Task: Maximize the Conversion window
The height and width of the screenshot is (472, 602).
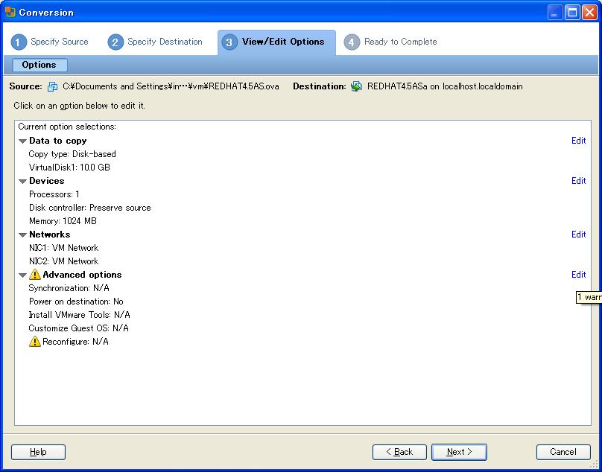Action: pyautogui.click(x=572, y=12)
